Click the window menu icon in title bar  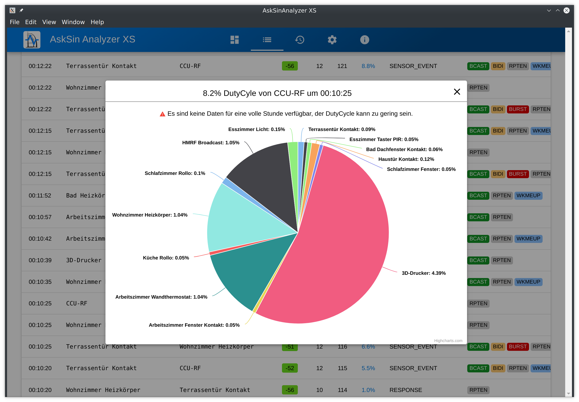click(x=12, y=10)
